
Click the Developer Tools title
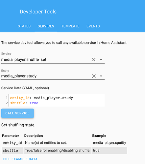(38, 12)
